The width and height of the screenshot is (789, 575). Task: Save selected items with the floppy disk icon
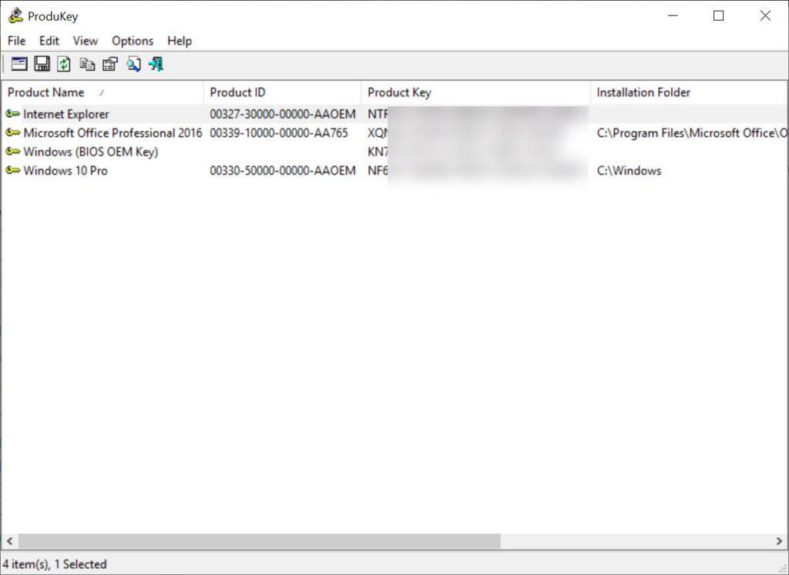(x=42, y=64)
